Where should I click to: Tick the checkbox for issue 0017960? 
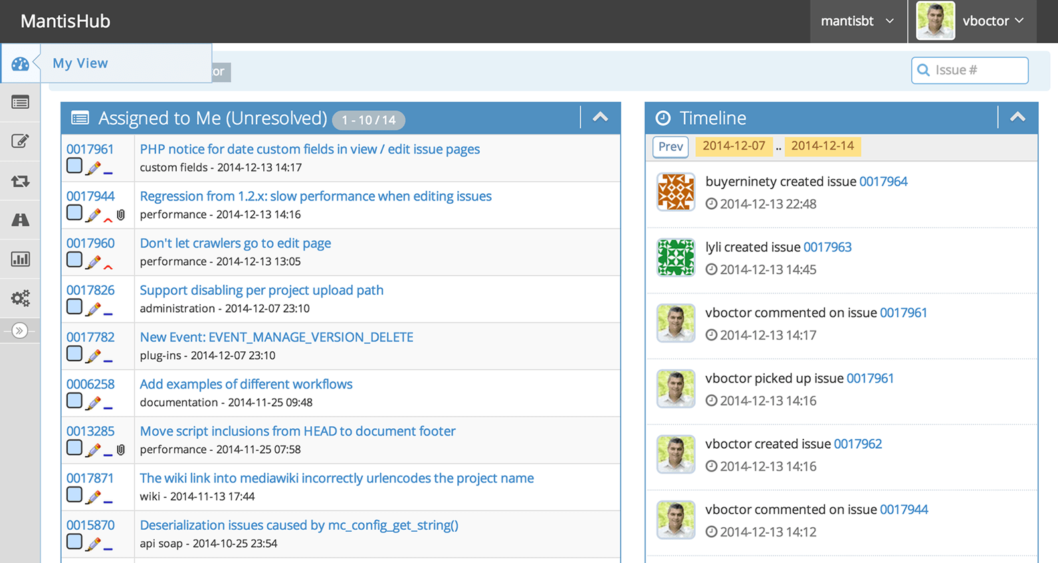pyautogui.click(x=74, y=260)
